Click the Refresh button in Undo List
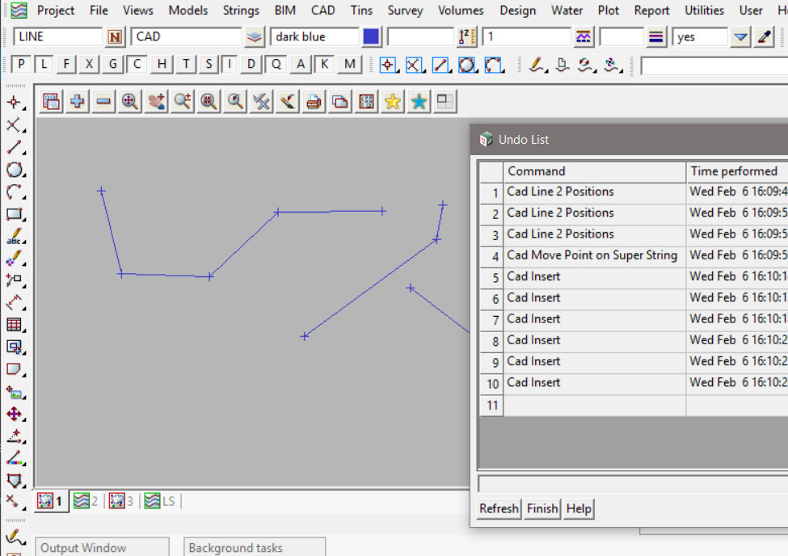The image size is (788, 556). point(499,509)
